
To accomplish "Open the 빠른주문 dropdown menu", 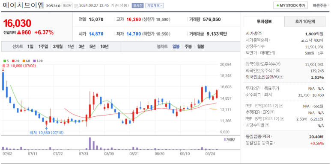I will coord(321,6).
